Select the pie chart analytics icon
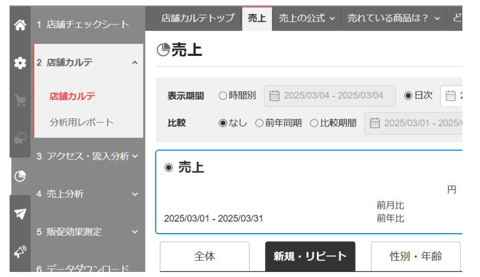This screenshot has height=277, width=480. (x=20, y=176)
